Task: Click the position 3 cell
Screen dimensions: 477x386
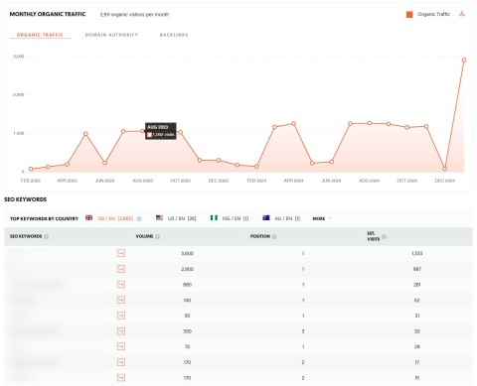Action: (303, 331)
